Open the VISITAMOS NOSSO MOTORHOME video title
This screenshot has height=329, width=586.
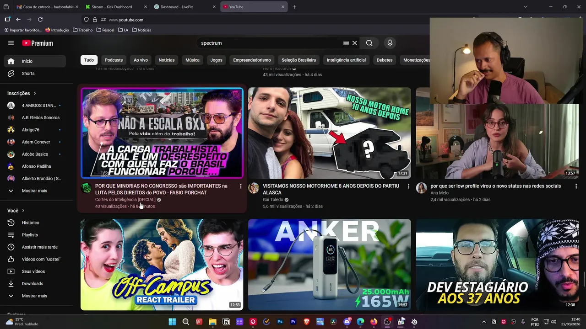click(x=331, y=189)
